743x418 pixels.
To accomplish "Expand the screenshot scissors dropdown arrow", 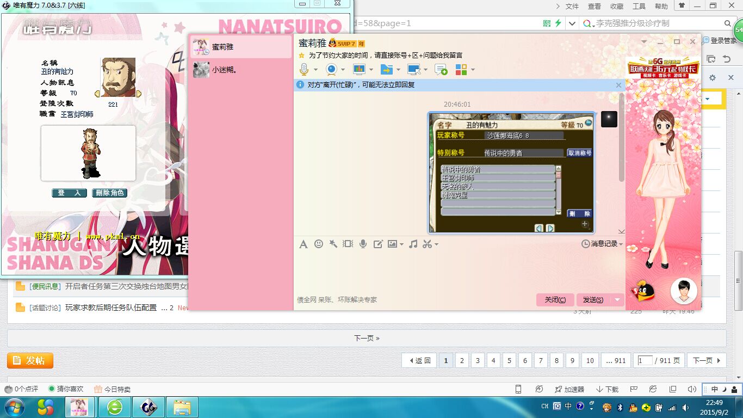I will point(436,244).
